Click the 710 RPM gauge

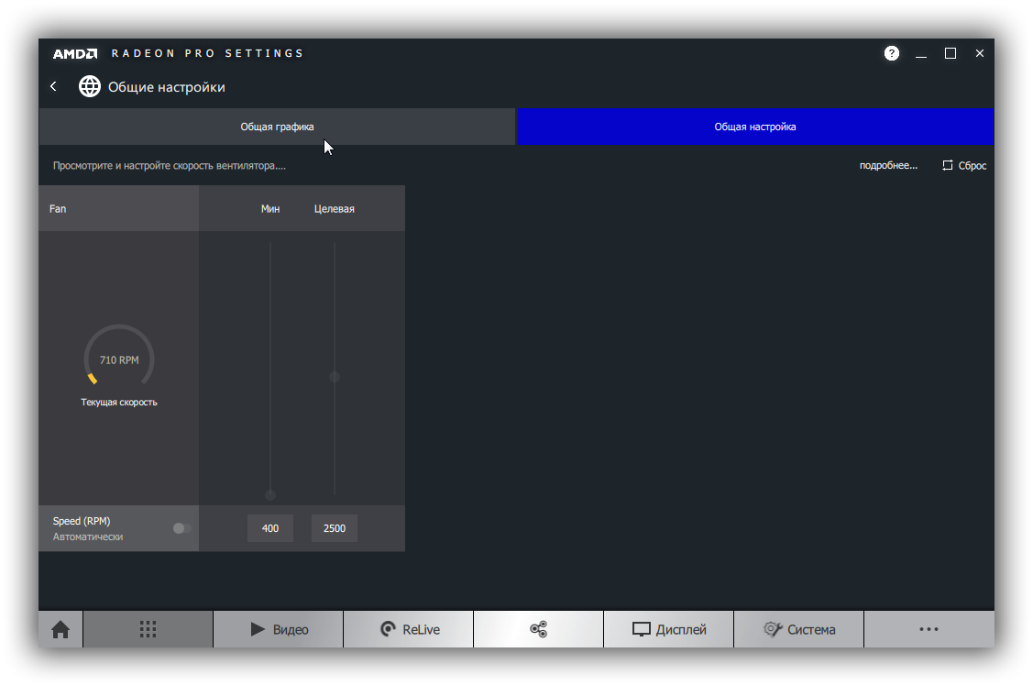click(119, 357)
